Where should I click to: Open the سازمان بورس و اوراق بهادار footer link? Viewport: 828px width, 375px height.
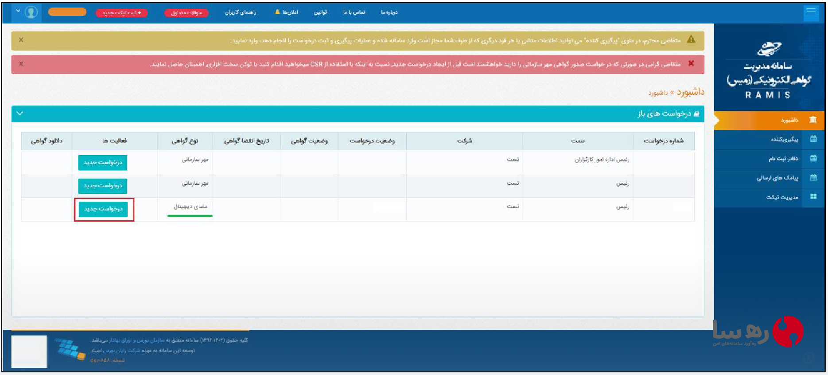coord(137,340)
